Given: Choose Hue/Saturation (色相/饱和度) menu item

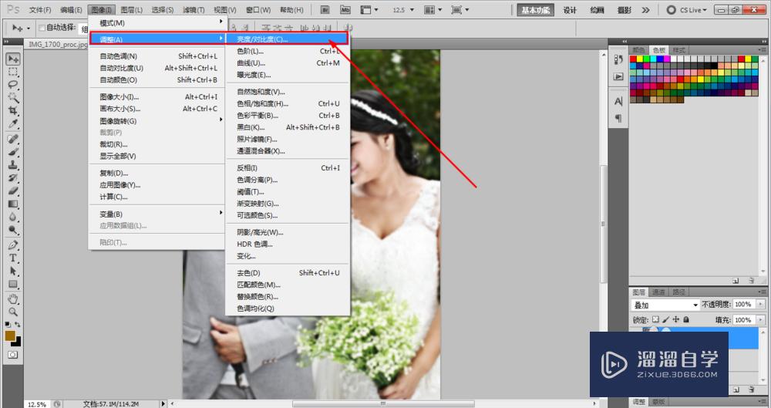Looking at the screenshot, I should (287, 103).
